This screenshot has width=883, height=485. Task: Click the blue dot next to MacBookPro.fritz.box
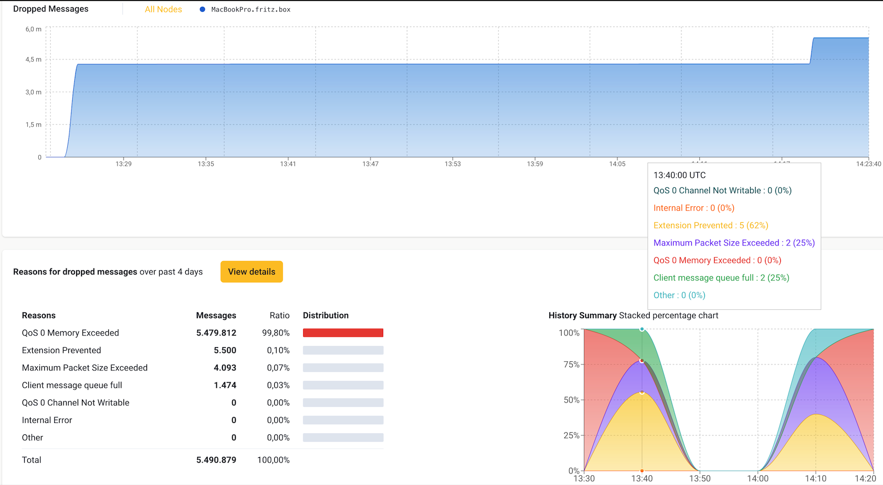coord(202,9)
